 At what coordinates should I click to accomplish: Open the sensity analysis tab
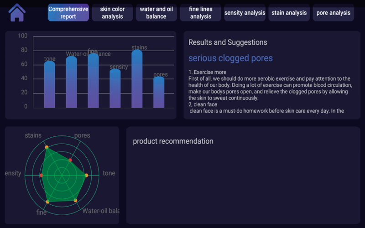point(245,13)
